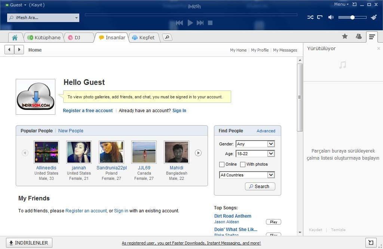Switch to the DJ tab
The image size is (383, 249).
tap(78, 38)
